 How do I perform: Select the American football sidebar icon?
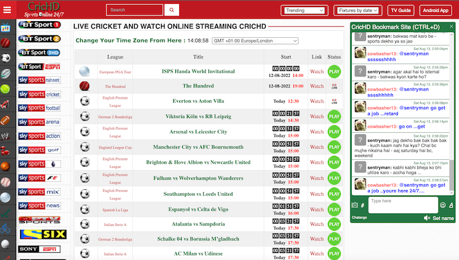tap(5, 120)
